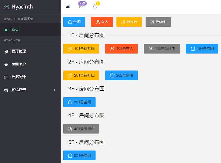The height and width of the screenshot is (163, 221).
Task: Select room 401号维修中
Action: click(x=81, y=129)
